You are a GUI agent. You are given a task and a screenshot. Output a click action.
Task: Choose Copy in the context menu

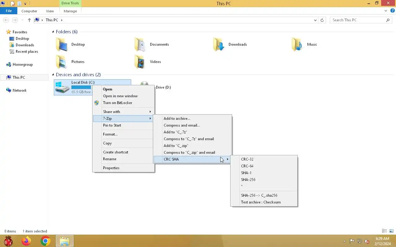coord(123,143)
